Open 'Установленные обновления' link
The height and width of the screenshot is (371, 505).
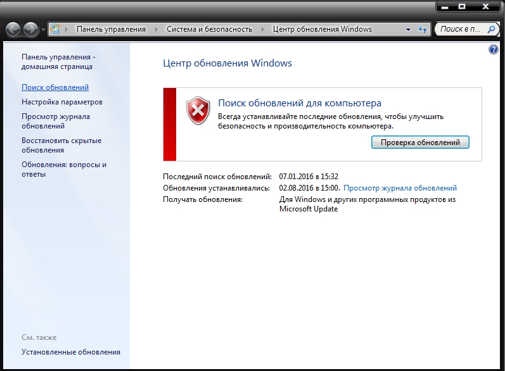(71, 352)
